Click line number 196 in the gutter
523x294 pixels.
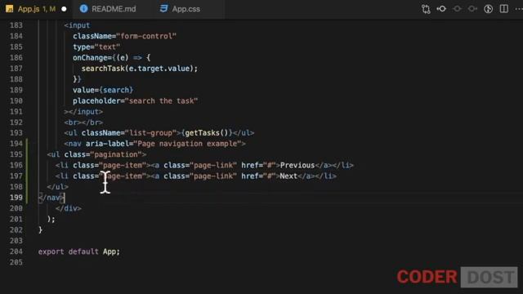(16, 165)
